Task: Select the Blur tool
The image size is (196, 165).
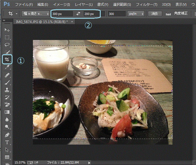Action: click(x=7, y=119)
